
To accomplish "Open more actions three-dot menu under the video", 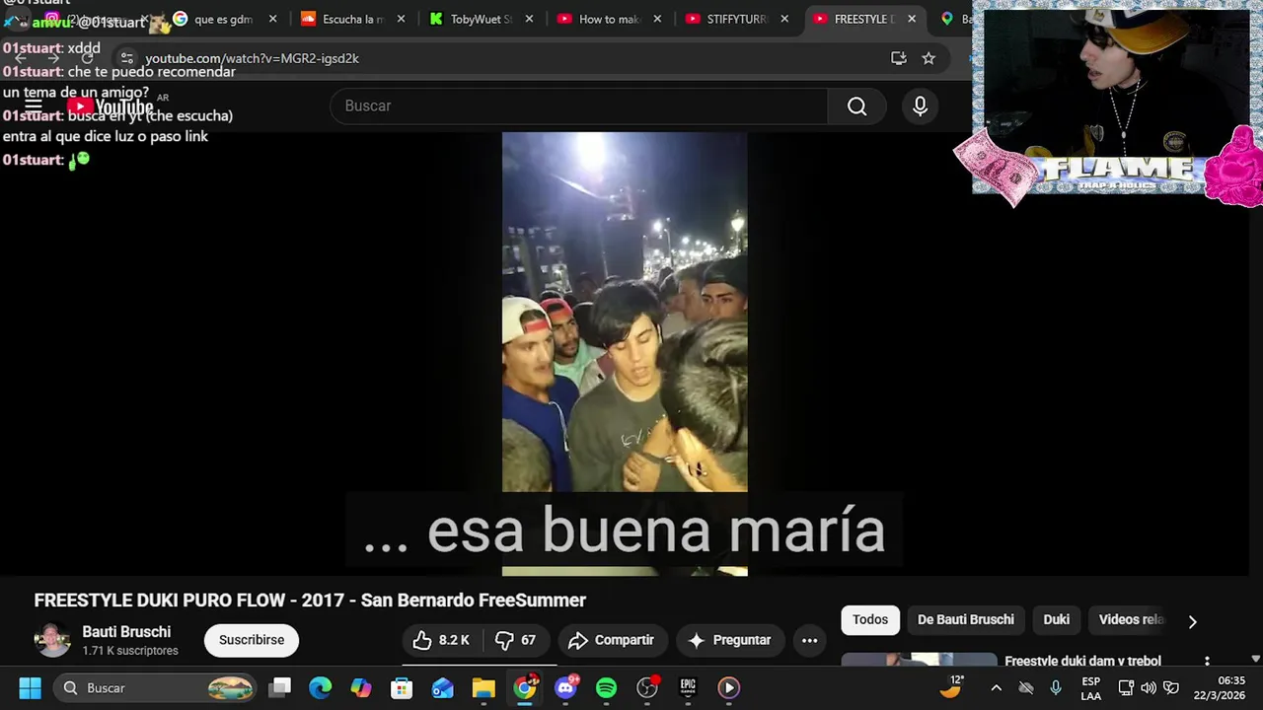I will (810, 640).
